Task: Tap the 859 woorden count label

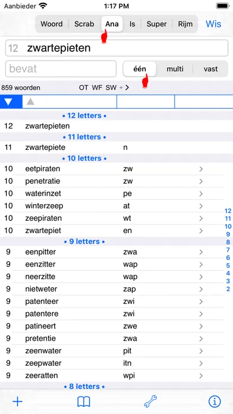Action: pos(21,87)
